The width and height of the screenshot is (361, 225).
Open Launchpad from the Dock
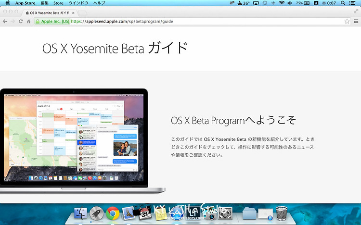[x=96, y=213]
